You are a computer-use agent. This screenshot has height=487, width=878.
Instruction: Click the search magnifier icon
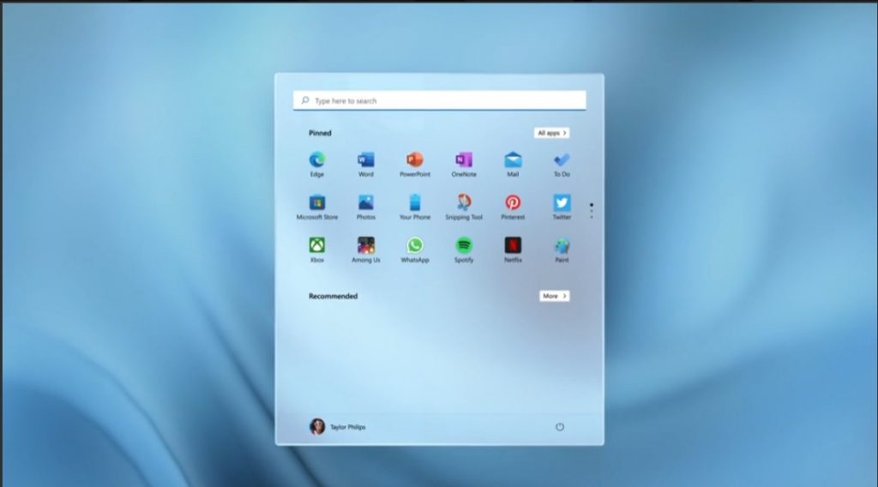point(305,100)
